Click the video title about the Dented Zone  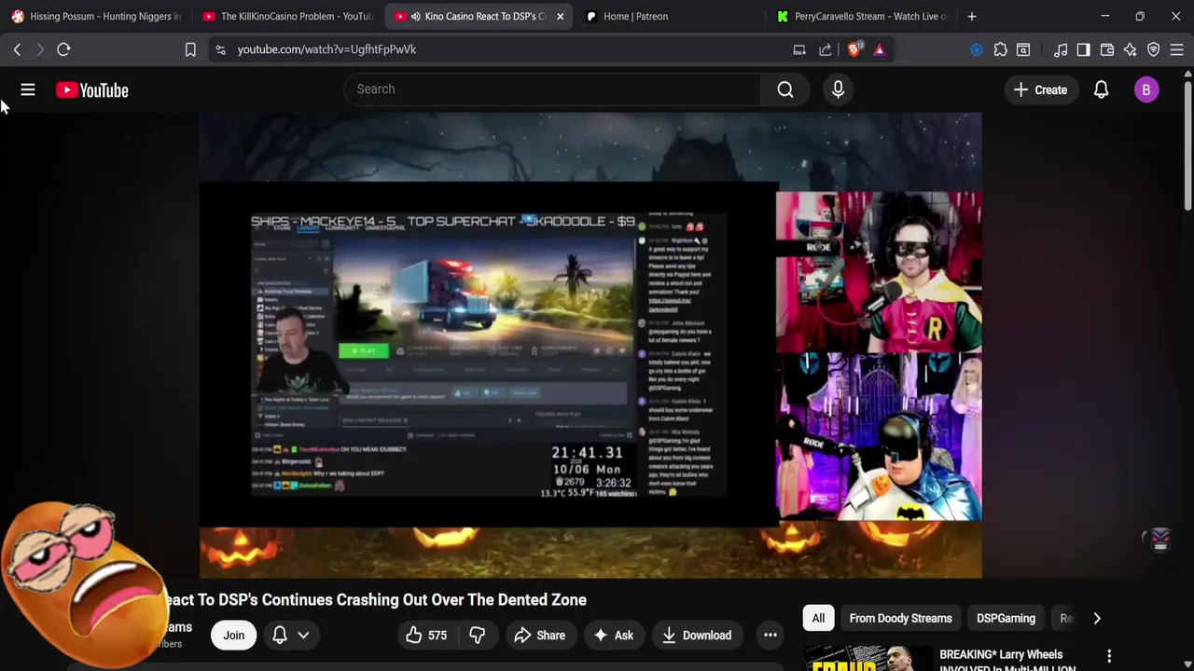(x=375, y=600)
